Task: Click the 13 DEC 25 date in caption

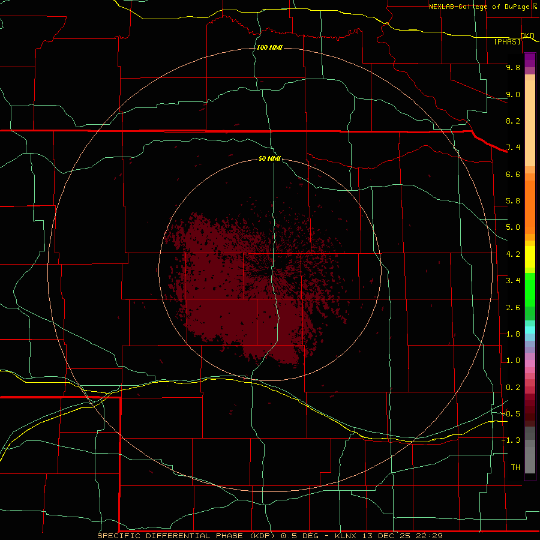Action: pos(386,536)
